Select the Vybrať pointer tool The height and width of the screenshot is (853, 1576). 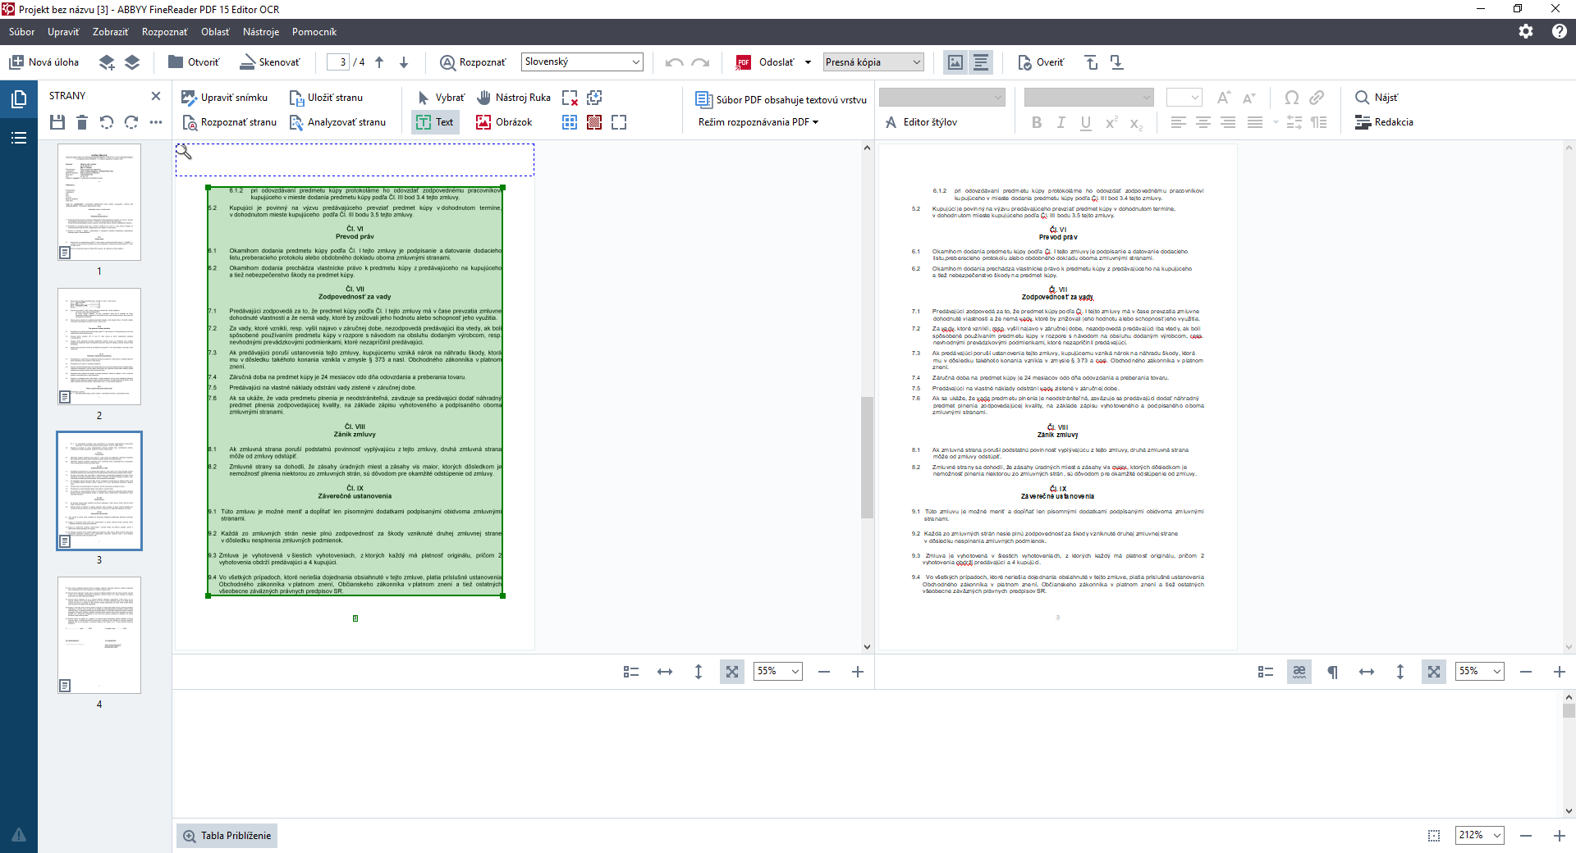tap(441, 98)
